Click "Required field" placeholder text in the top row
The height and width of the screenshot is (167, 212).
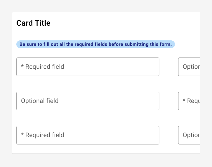coord(45,67)
